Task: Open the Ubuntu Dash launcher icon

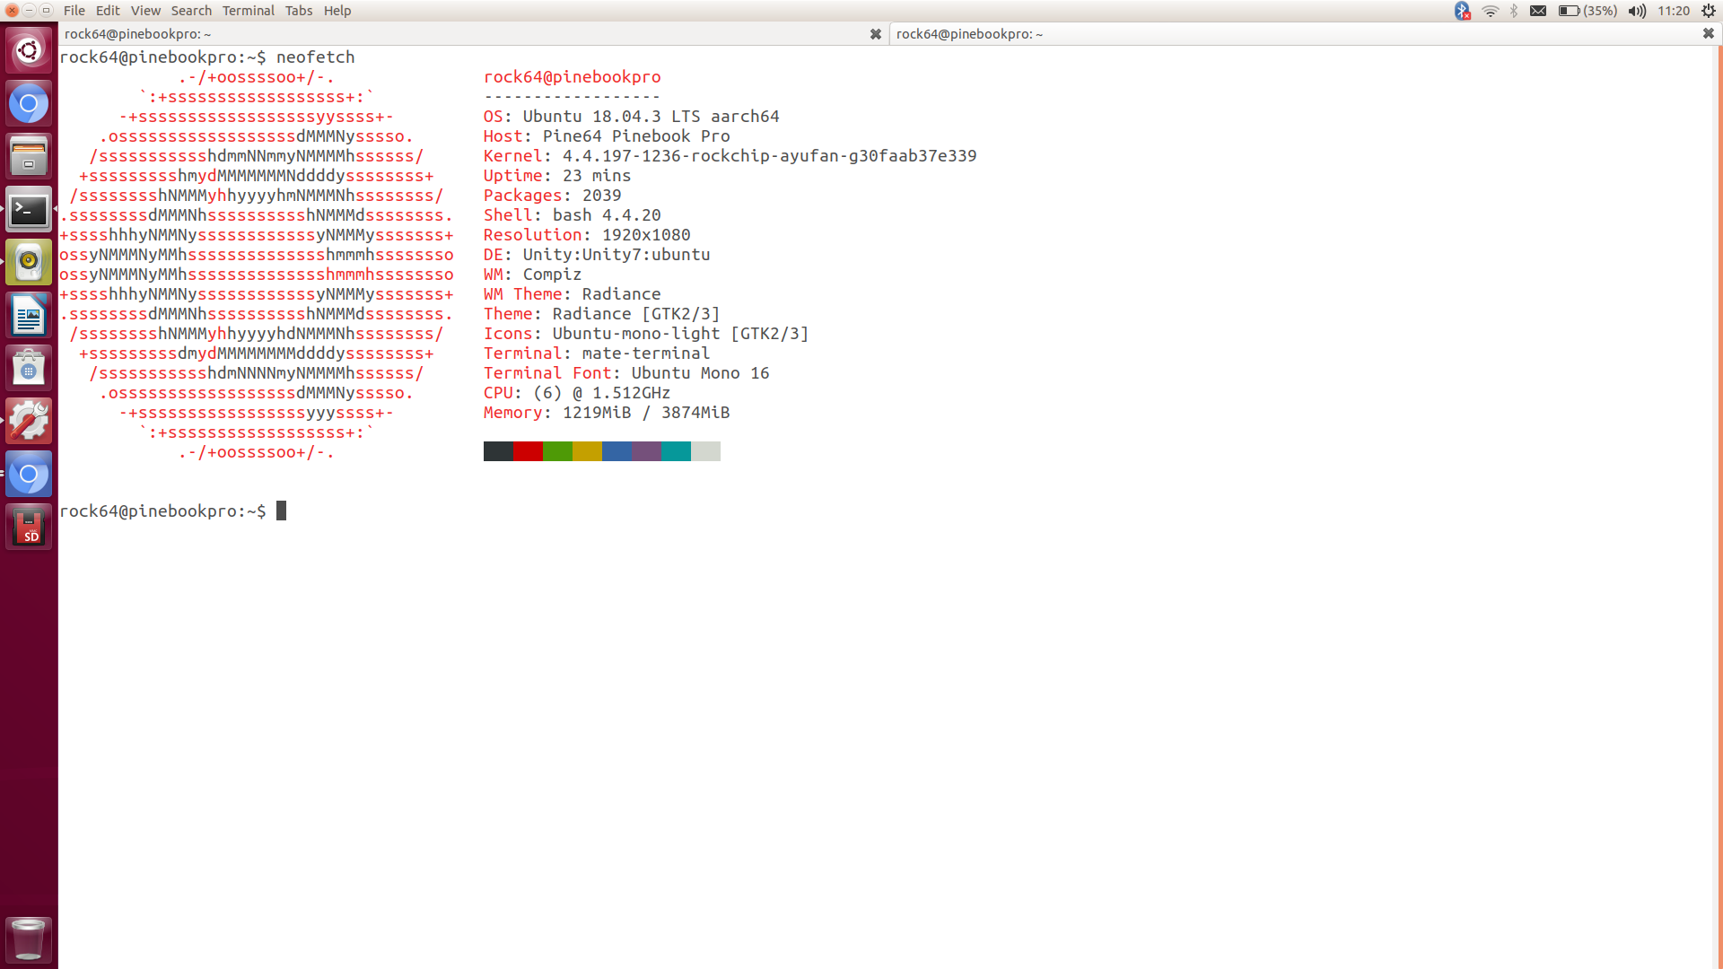Action: point(29,50)
